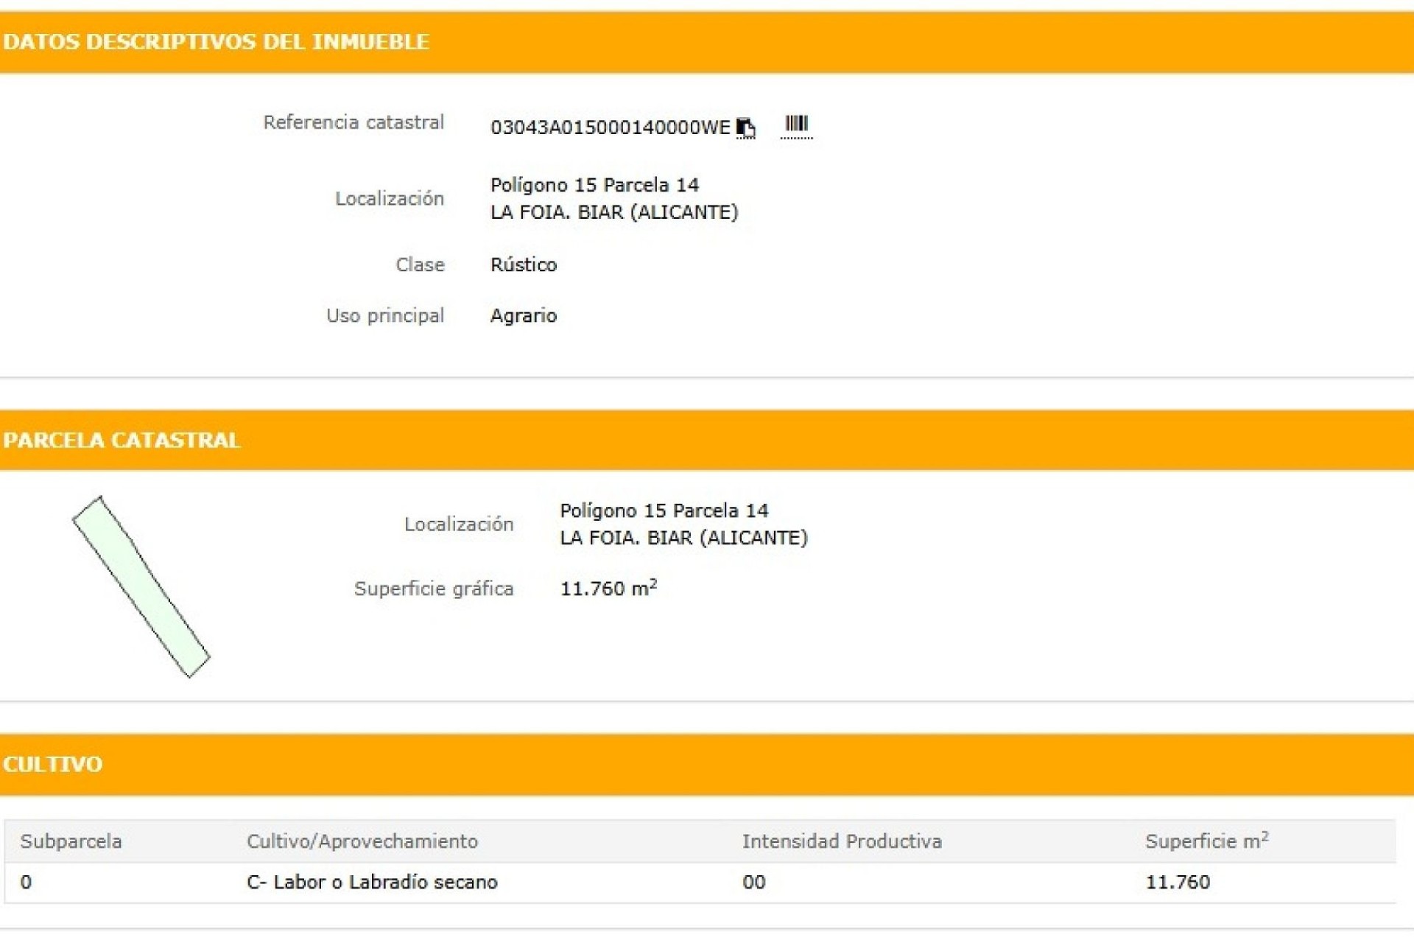Click the Intensidad Productiva column header

[841, 840]
